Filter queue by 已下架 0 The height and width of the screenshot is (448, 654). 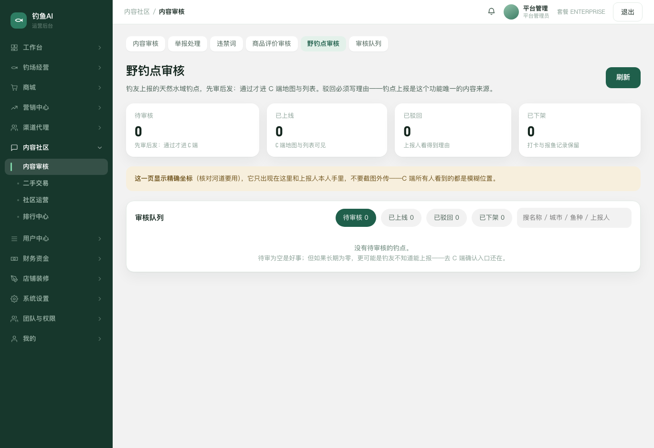(x=492, y=218)
